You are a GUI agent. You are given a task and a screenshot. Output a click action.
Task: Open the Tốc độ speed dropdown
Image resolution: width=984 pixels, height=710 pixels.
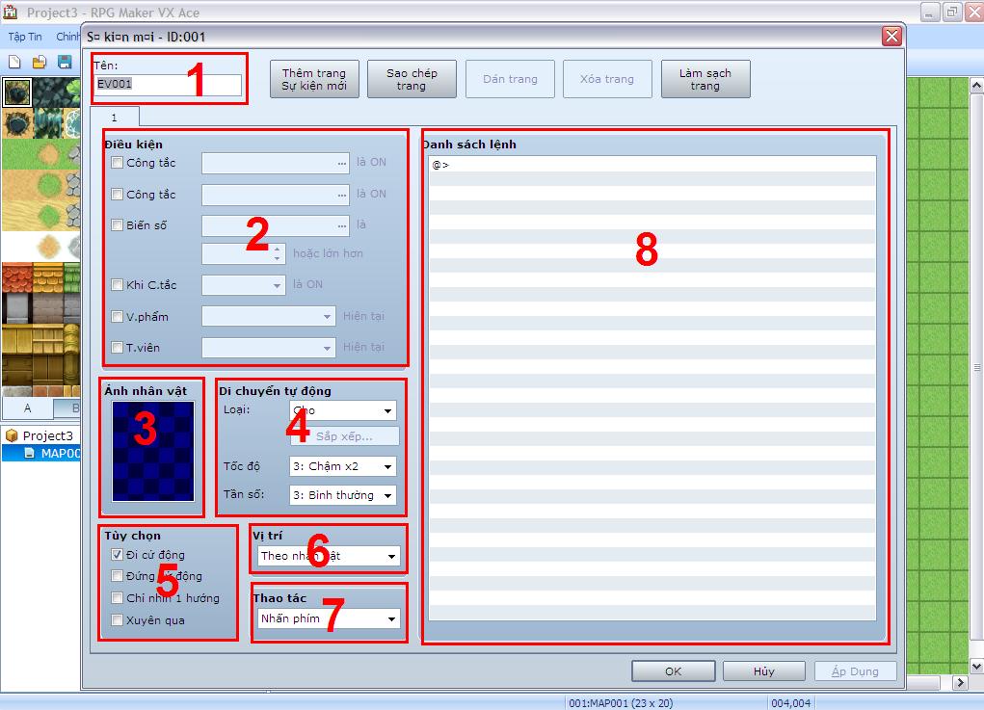click(x=343, y=466)
